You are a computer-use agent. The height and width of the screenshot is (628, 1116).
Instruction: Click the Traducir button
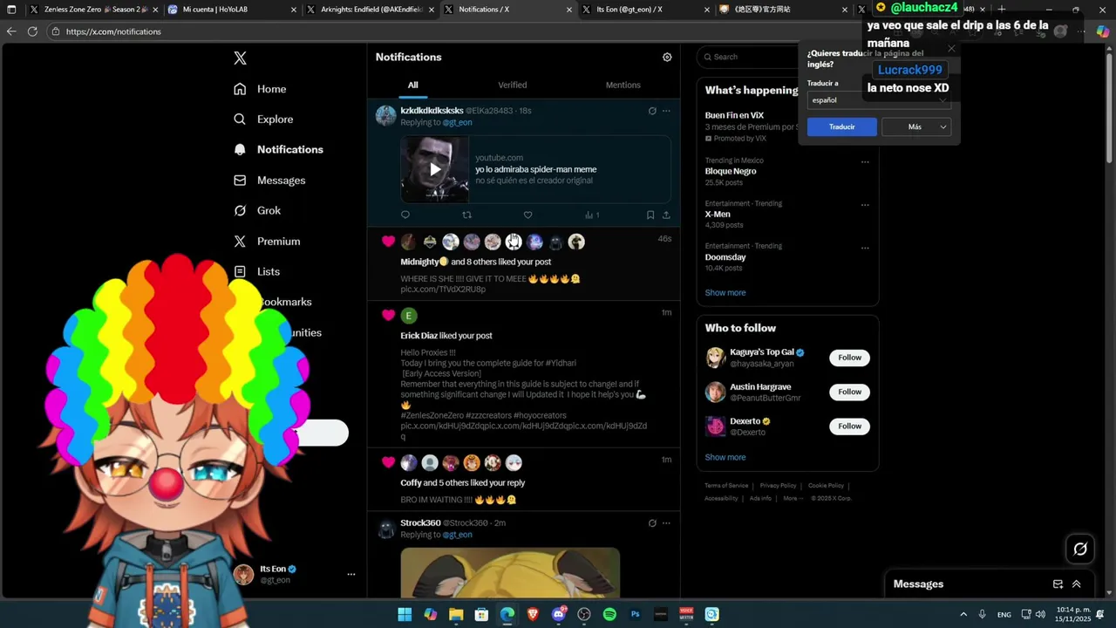tap(842, 127)
